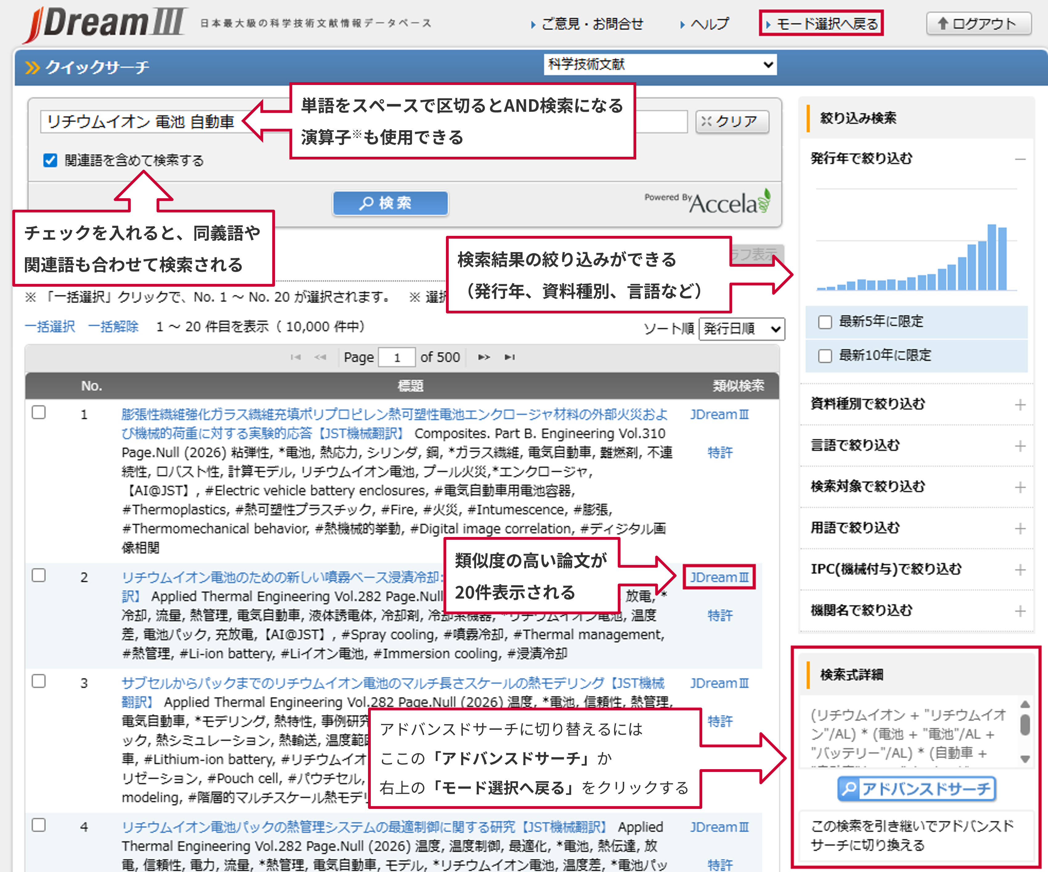This screenshot has height=872, width=1048.
Task: Expand 言語で絞り込む filter
Action: click(x=1020, y=446)
